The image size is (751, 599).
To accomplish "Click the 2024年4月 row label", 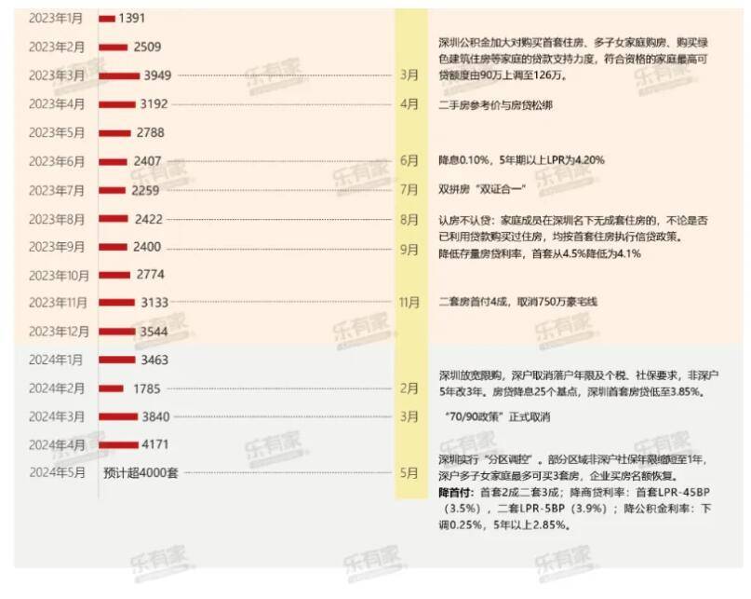I will tap(57, 445).
